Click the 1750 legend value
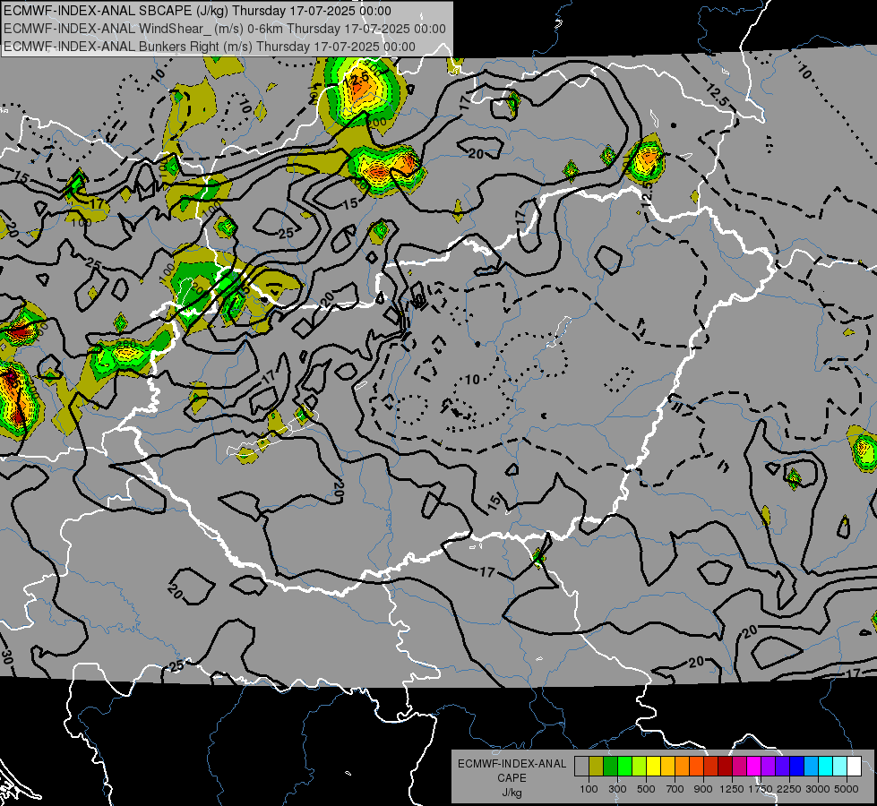Image resolution: width=877 pixels, height=806 pixels. point(761,789)
